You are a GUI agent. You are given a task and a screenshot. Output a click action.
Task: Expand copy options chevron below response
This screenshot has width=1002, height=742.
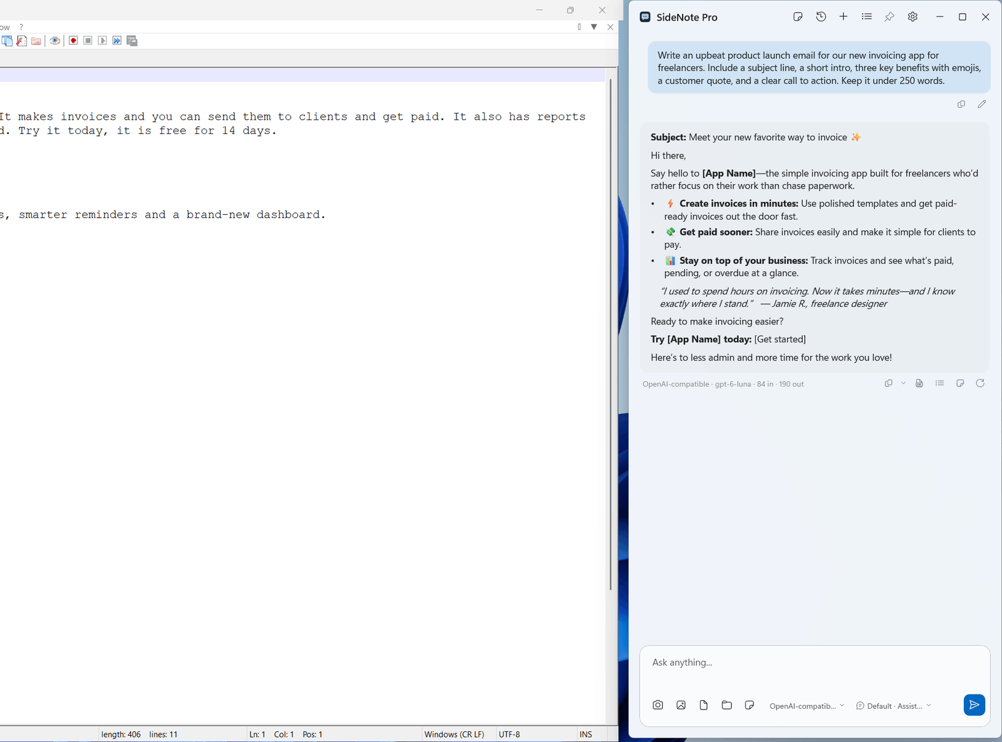point(903,383)
